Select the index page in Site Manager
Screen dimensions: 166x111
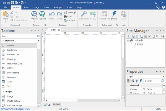[140, 44]
